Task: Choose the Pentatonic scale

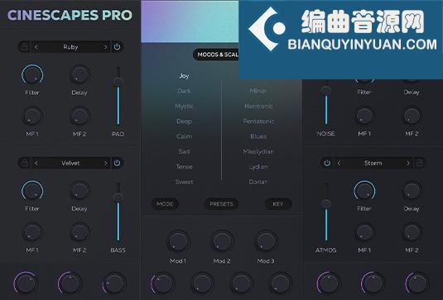Action: tap(258, 121)
